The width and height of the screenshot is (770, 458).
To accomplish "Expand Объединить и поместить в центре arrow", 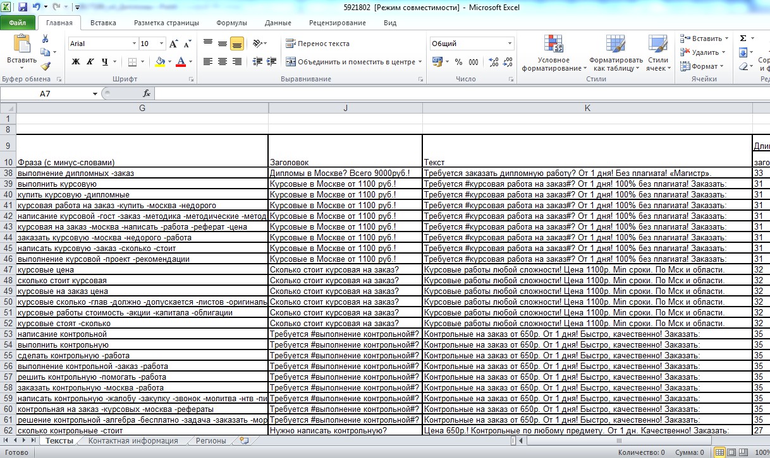I will (420, 62).
